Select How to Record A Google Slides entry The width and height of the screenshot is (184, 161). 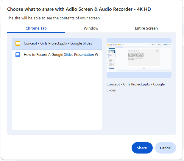click(57, 55)
